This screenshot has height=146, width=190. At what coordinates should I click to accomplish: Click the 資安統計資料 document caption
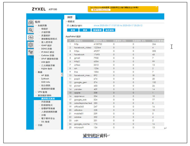(95, 136)
